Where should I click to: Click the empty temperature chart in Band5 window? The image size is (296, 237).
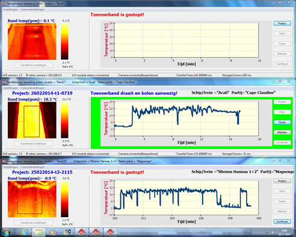point(187,40)
